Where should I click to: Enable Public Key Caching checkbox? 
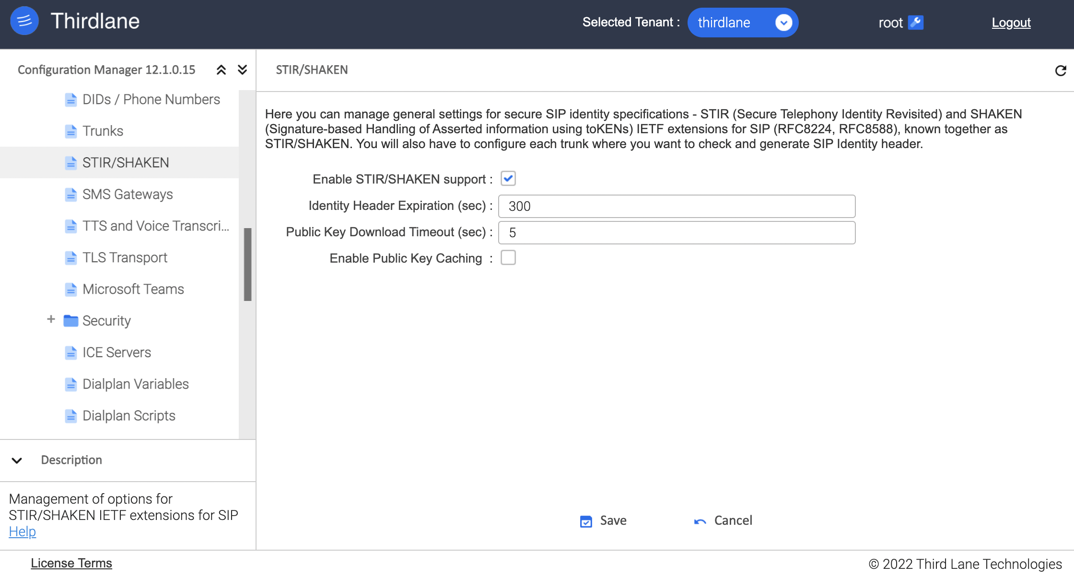pos(509,258)
